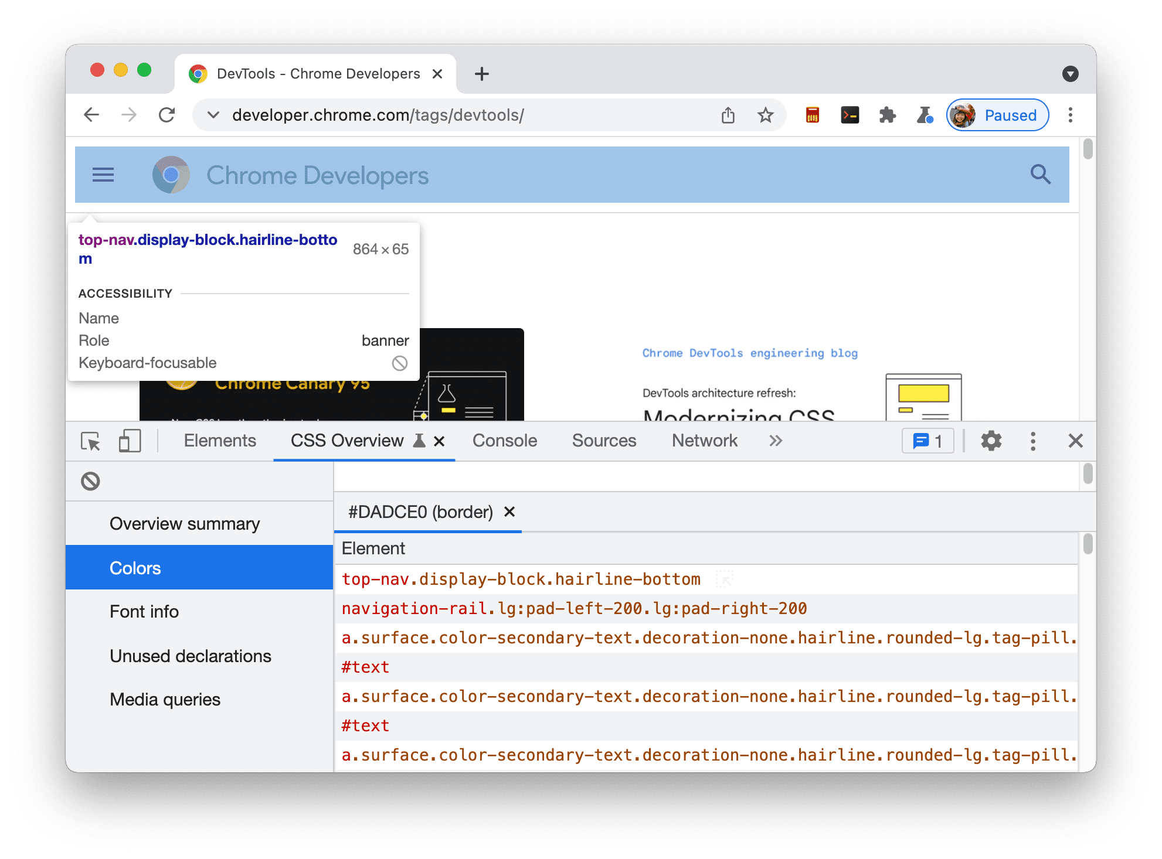Switch to the Network tab

coord(705,441)
